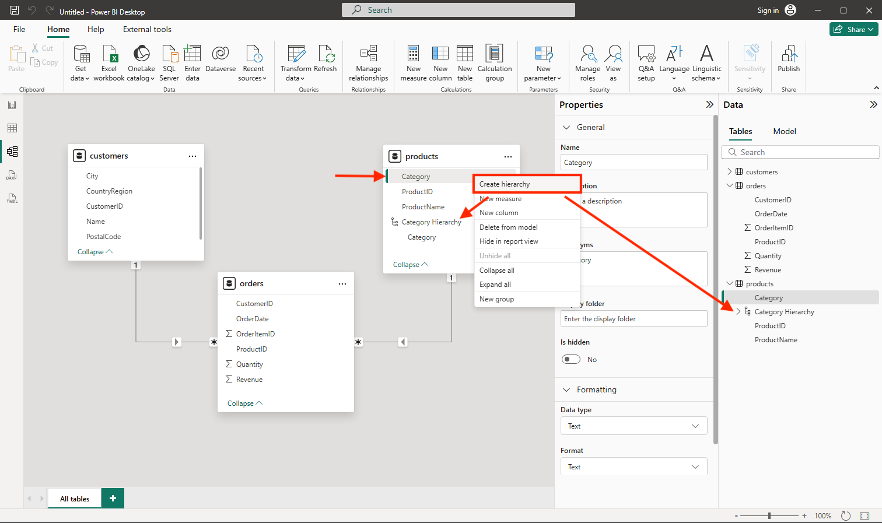Choose Delete from model

527,227
